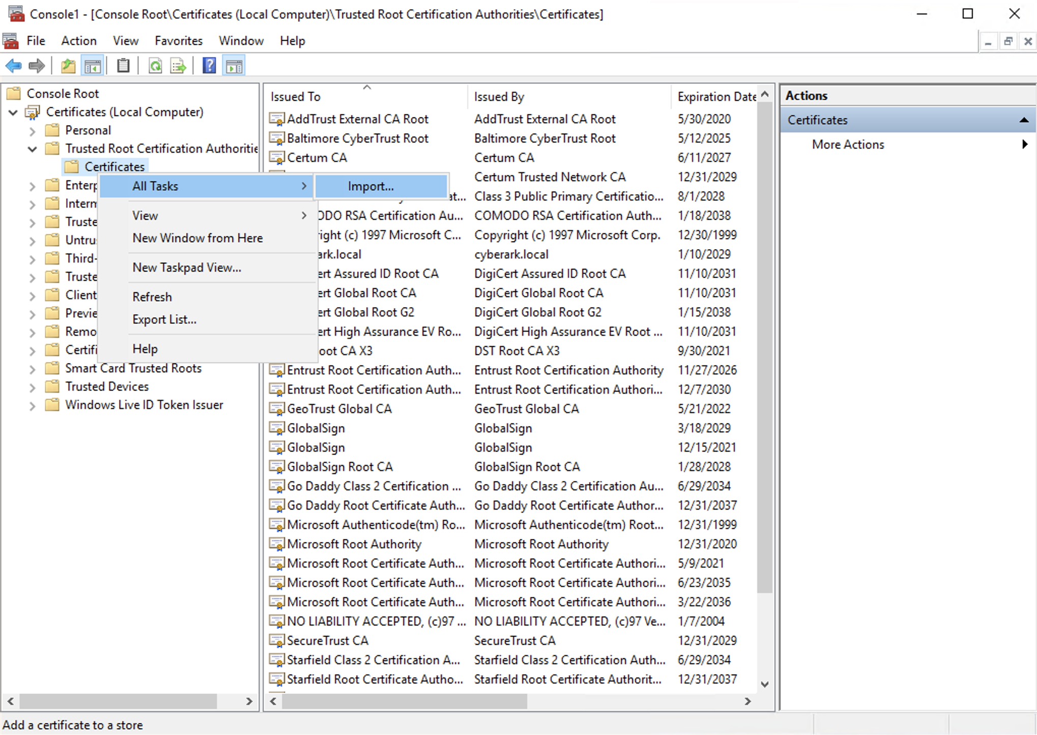Click the Refresh toolbar icon
Image resolution: width=1037 pixels, height=735 pixels.
(x=155, y=66)
